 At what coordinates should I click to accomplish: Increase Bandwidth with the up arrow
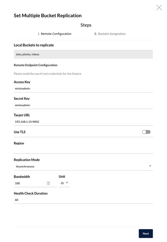(48, 182)
